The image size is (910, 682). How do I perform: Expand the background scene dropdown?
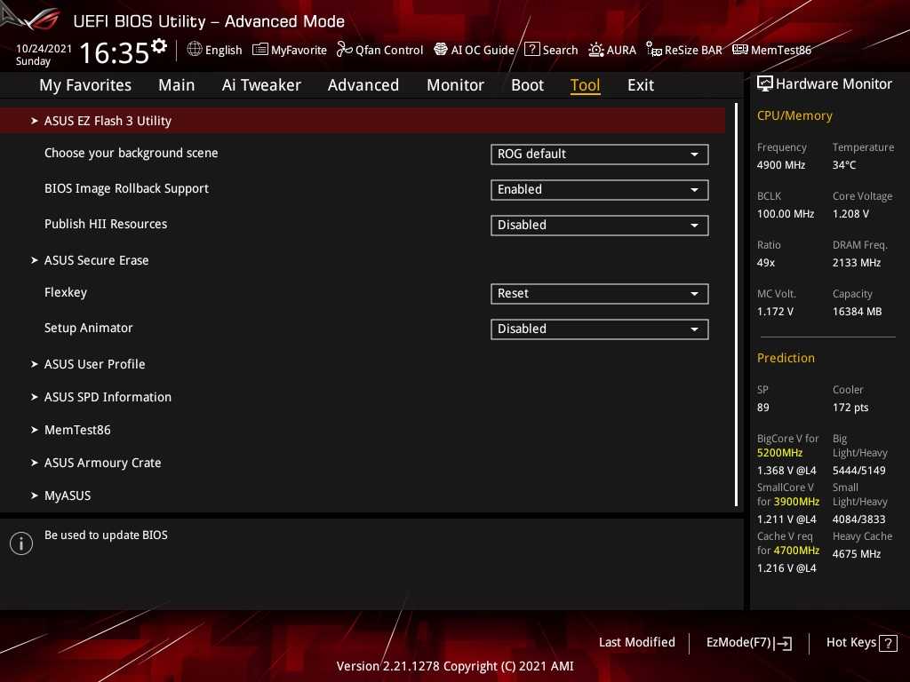pyautogui.click(x=599, y=155)
